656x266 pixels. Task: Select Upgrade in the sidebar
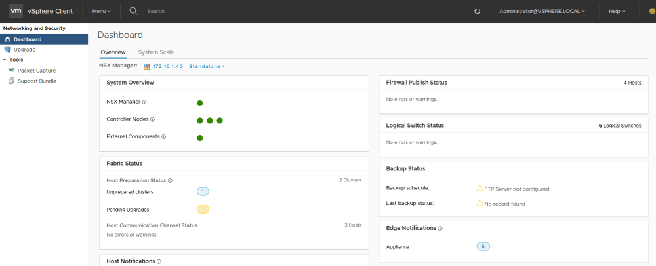[x=25, y=50]
